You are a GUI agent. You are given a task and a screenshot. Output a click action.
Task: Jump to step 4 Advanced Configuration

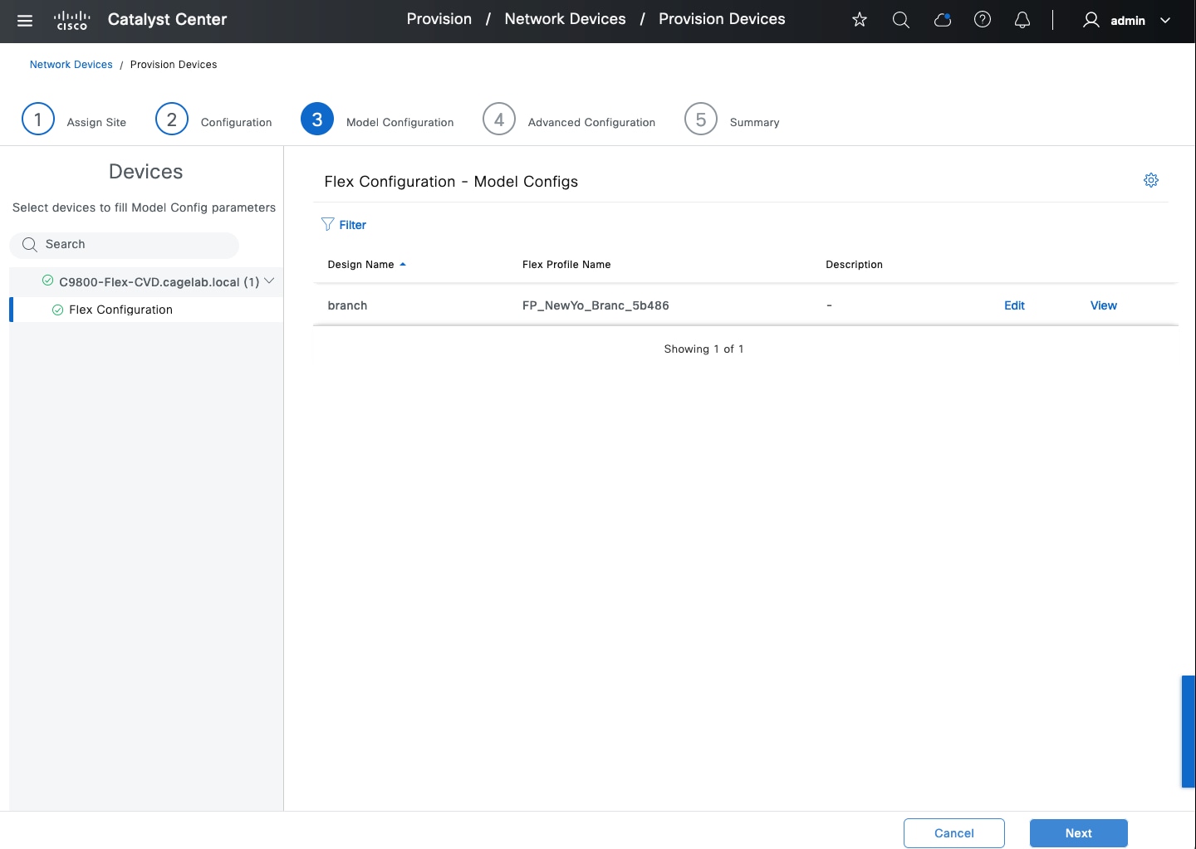pos(499,120)
